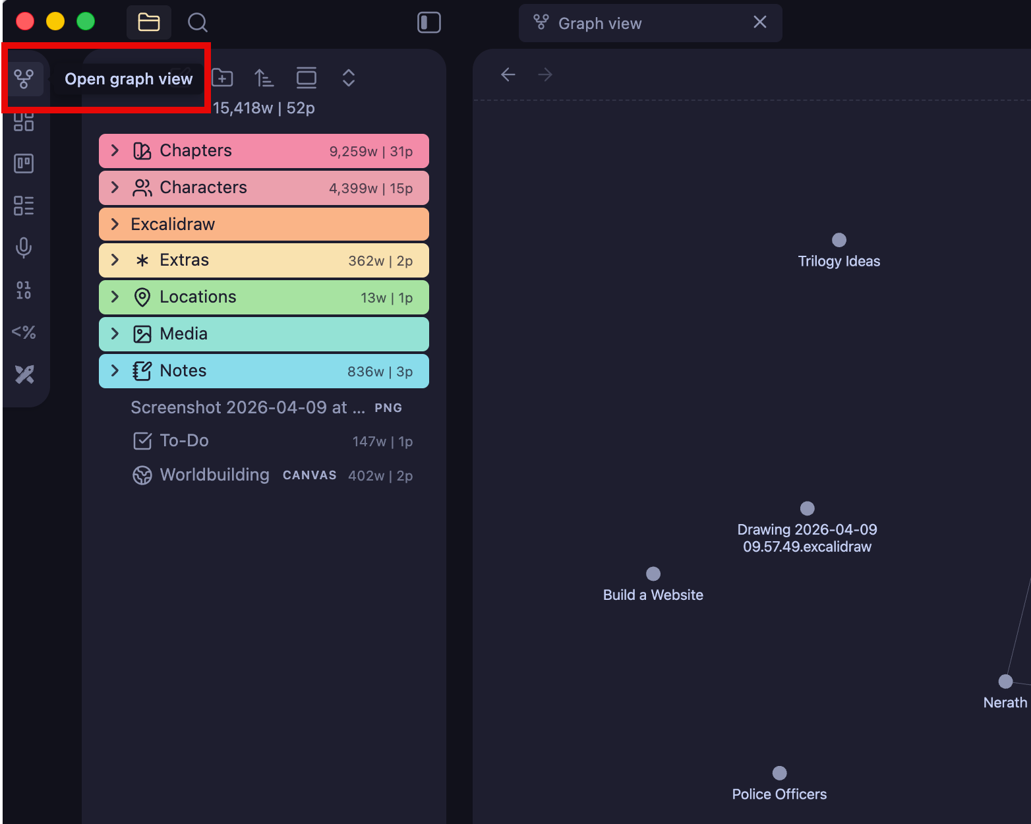Click the binary 01/10 sidebar icon
1031x824 pixels.
point(24,290)
